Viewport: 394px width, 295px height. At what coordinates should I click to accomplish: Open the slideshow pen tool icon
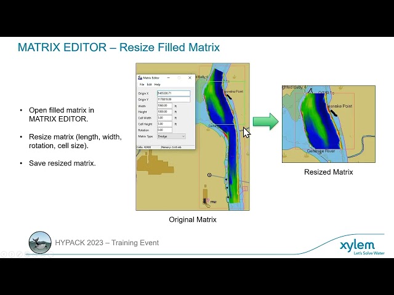point(19,254)
